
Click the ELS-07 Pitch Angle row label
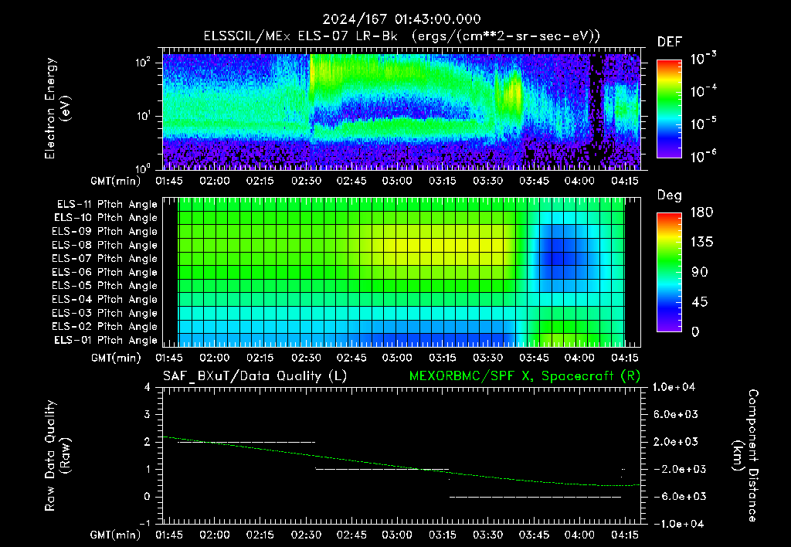[105, 258]
